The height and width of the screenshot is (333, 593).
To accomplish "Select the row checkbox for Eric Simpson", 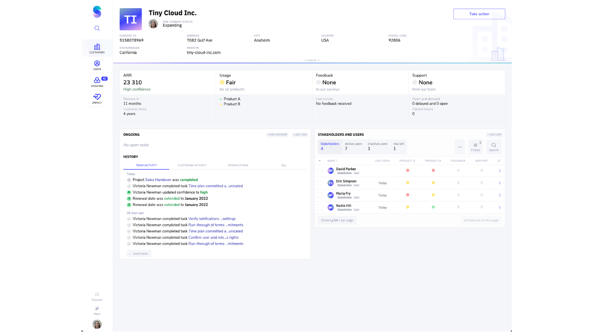I will tap(319, 183).
